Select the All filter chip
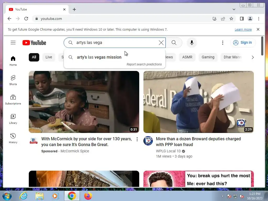Viewport: 268px width, 201px height. [34, 57]
